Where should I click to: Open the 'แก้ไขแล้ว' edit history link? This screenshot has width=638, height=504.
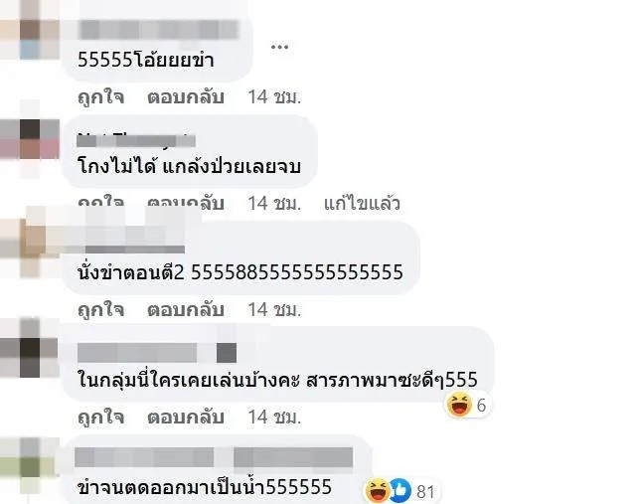pyautogui.click(x=362, y=203)
